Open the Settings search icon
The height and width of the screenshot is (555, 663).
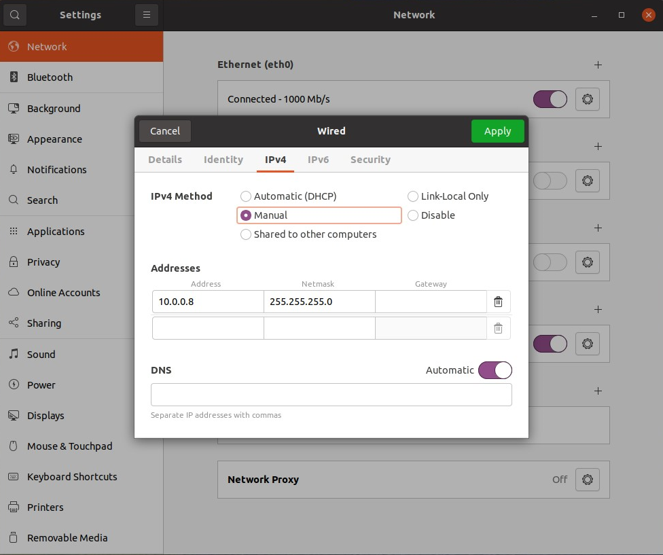[x=15, y=15]
